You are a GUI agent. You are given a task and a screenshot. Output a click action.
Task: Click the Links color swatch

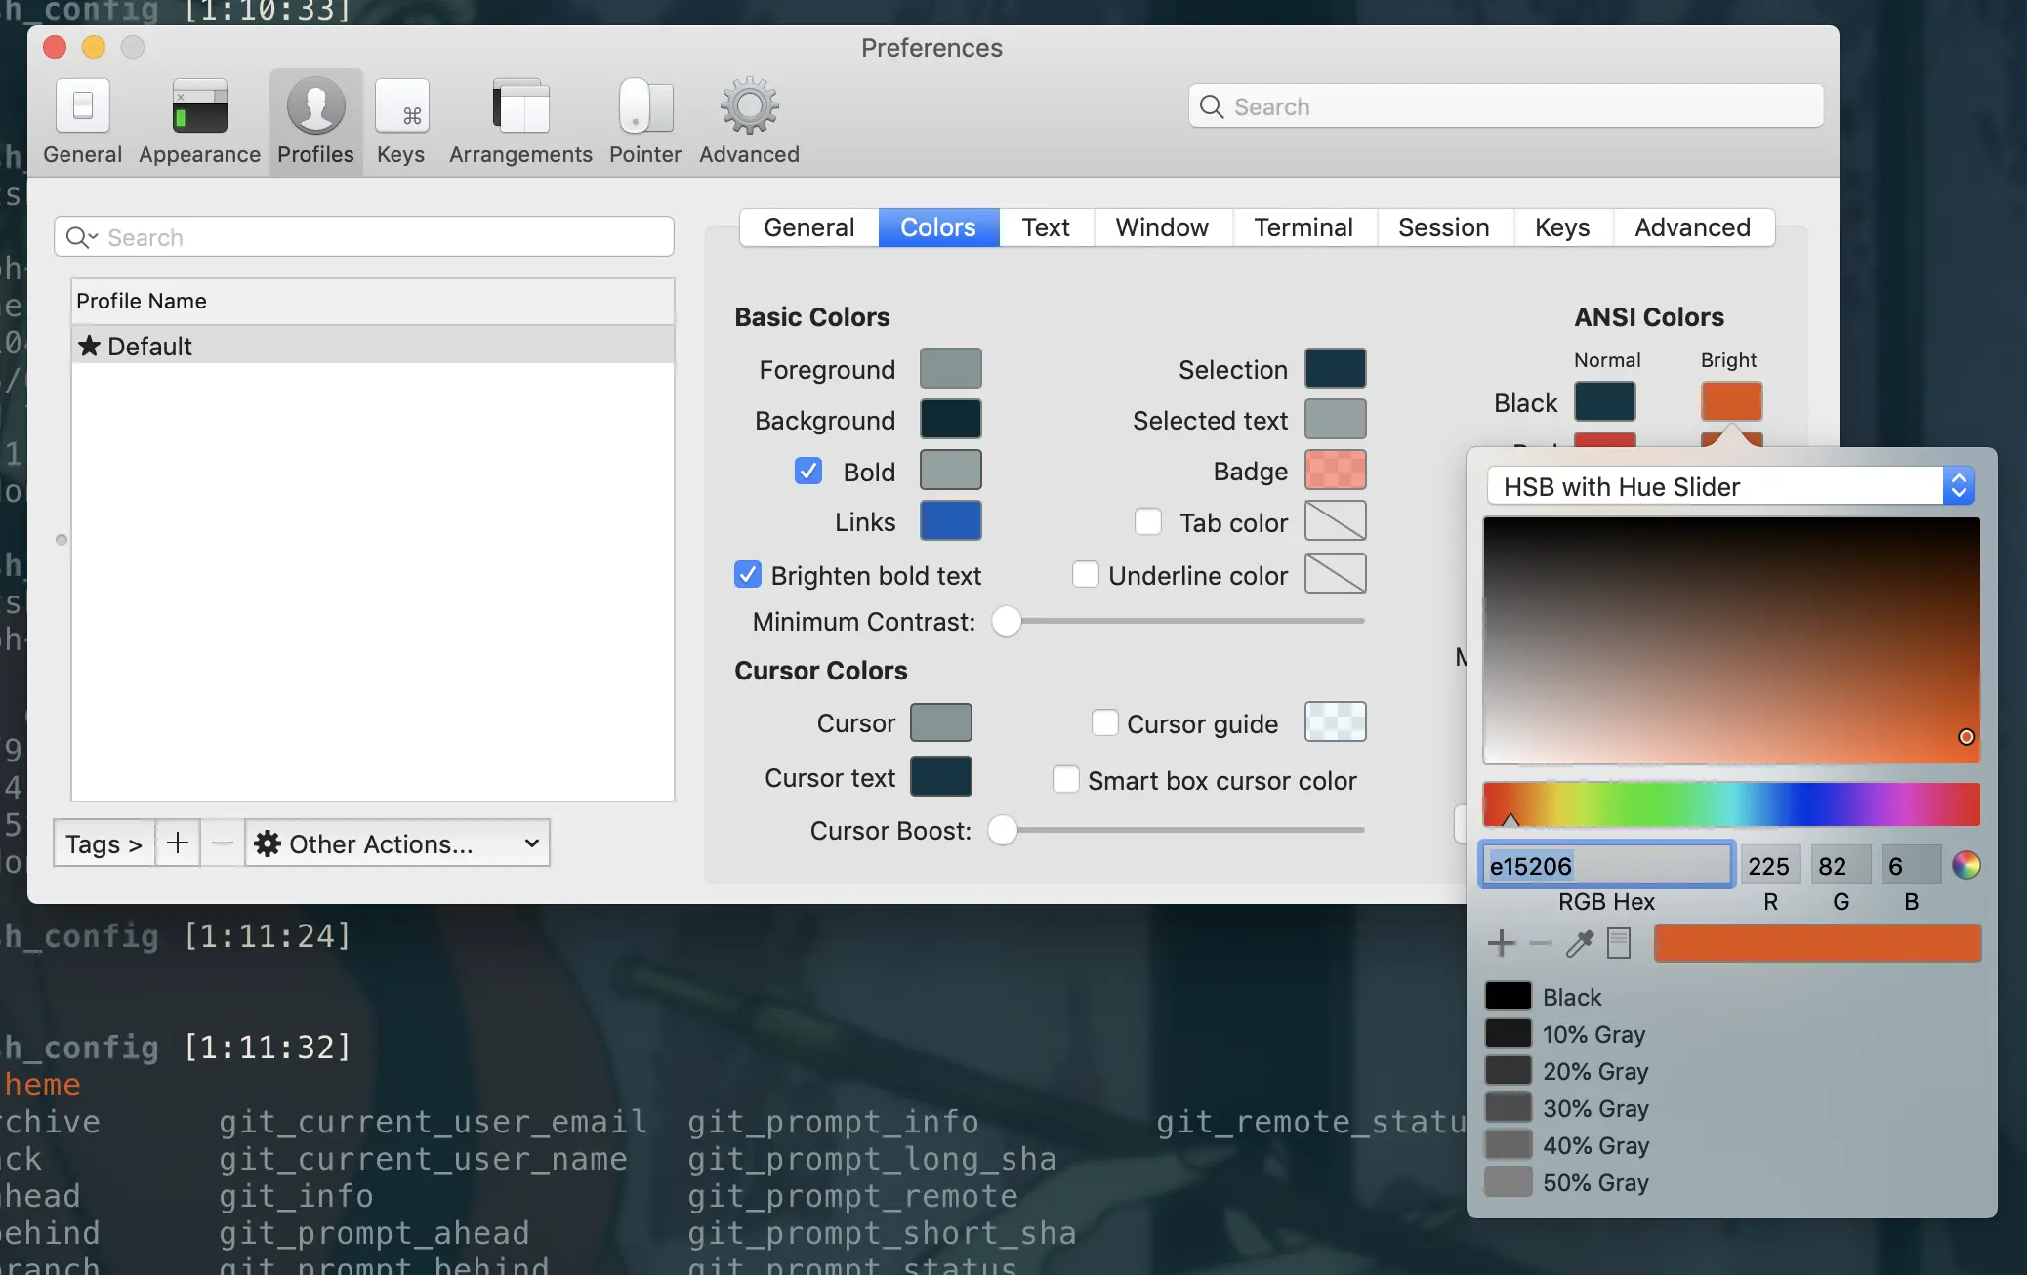point(950,521)
